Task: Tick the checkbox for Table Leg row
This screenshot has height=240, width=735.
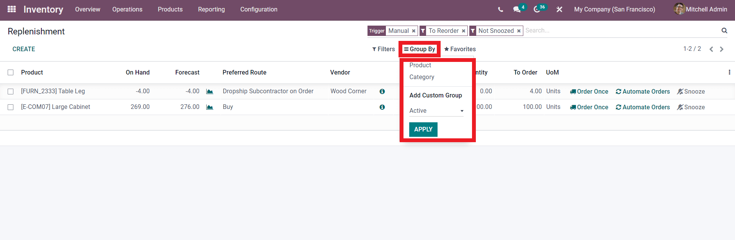Action: click(11, 91)
